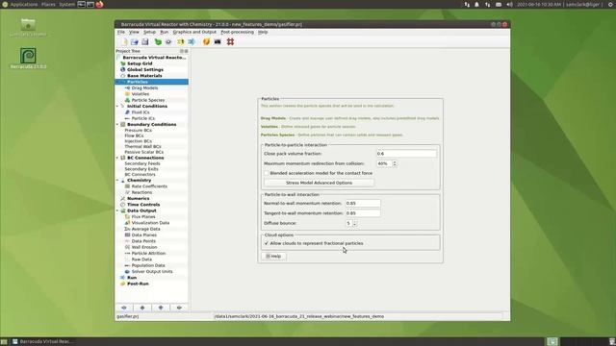The width and height of the screenshot is (616, 346).
Task: Increase Maximum momentum redirection percentage
Action: pos(395,161)
